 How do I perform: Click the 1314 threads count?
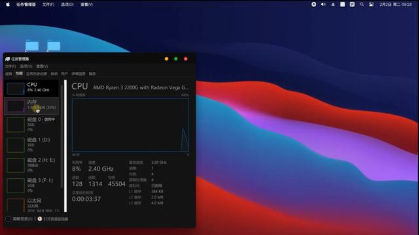95,184
